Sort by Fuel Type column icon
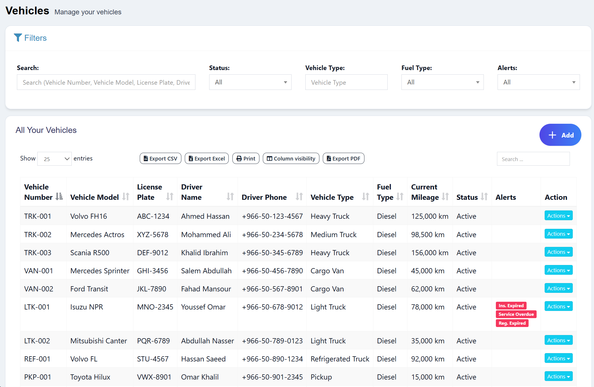Viewport: 594px width, 387px height. click(400, 197)
